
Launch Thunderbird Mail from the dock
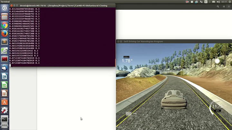click(x=5, y=68)
